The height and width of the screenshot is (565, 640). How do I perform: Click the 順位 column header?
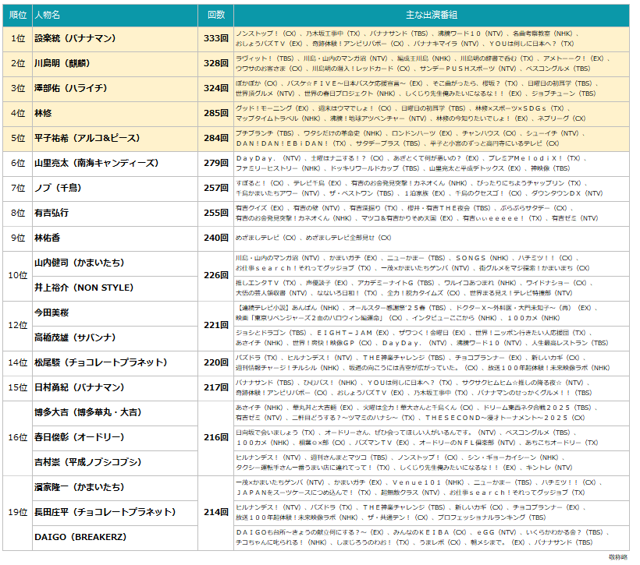[x=17, y=15]
